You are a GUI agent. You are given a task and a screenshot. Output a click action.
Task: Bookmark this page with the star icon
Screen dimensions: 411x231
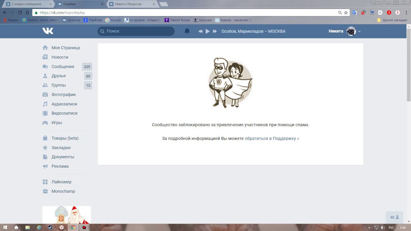346,13
